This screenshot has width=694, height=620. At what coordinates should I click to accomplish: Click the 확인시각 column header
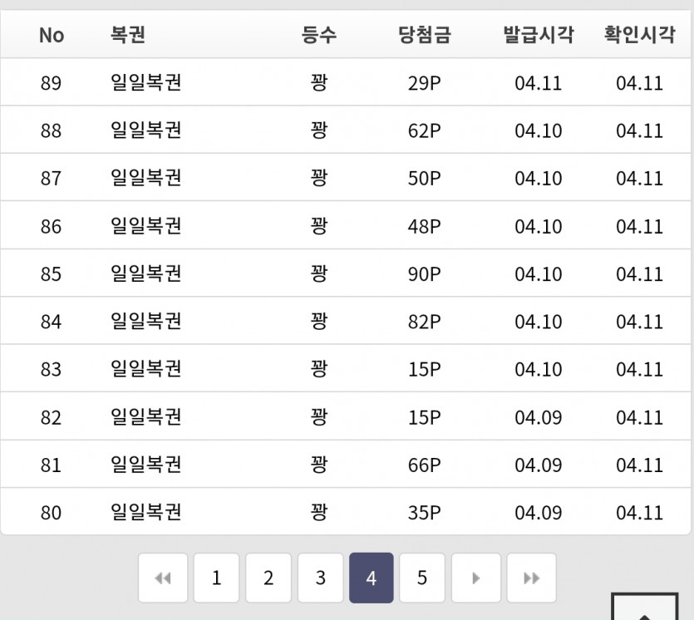(639, 35)
